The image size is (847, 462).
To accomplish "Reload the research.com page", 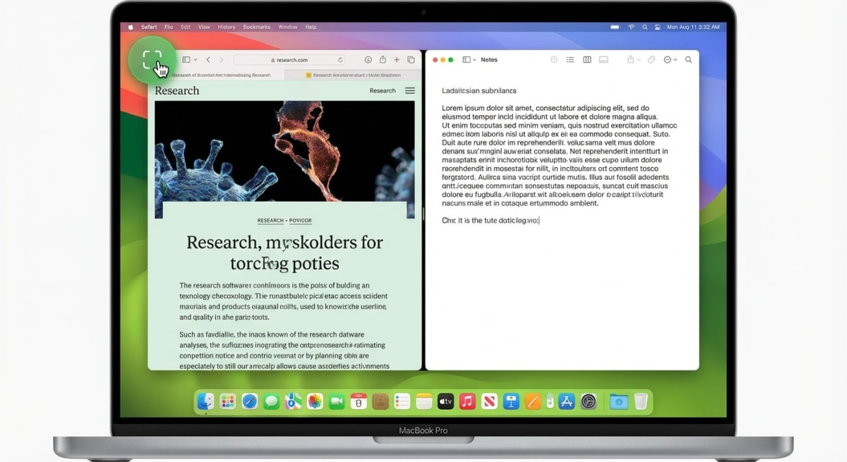I will point(340,60).
